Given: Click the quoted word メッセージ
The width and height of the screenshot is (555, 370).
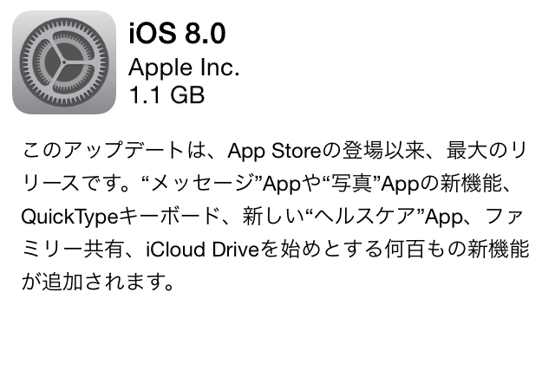Looking at the screenshot, I should (x=202, y=183).
